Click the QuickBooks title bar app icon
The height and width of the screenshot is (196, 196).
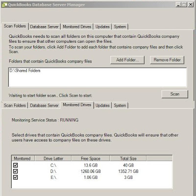(x=4, y=5)
